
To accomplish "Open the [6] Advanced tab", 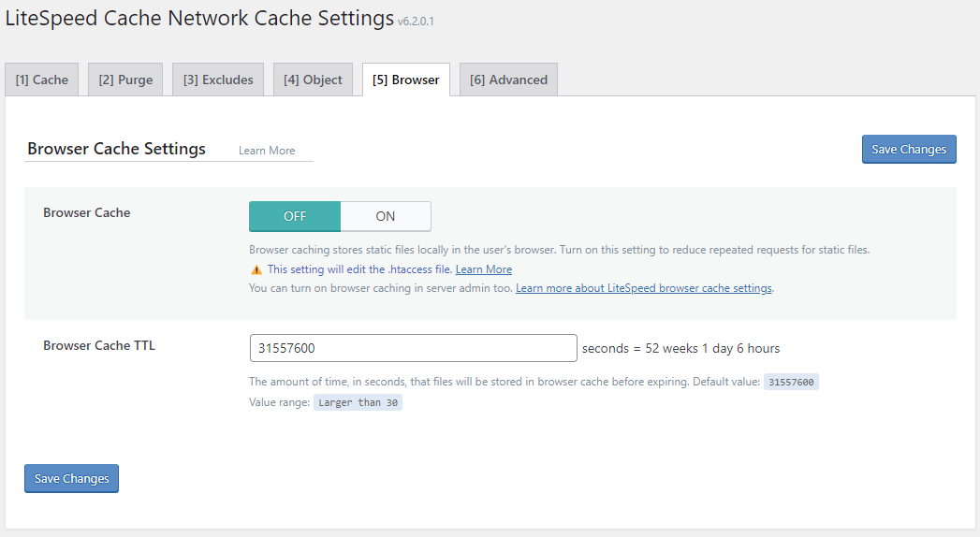I will [509, 80].
